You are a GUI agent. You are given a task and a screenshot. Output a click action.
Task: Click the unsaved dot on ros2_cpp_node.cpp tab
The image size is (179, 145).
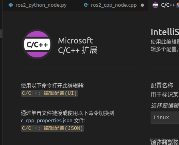coord(142,5)
